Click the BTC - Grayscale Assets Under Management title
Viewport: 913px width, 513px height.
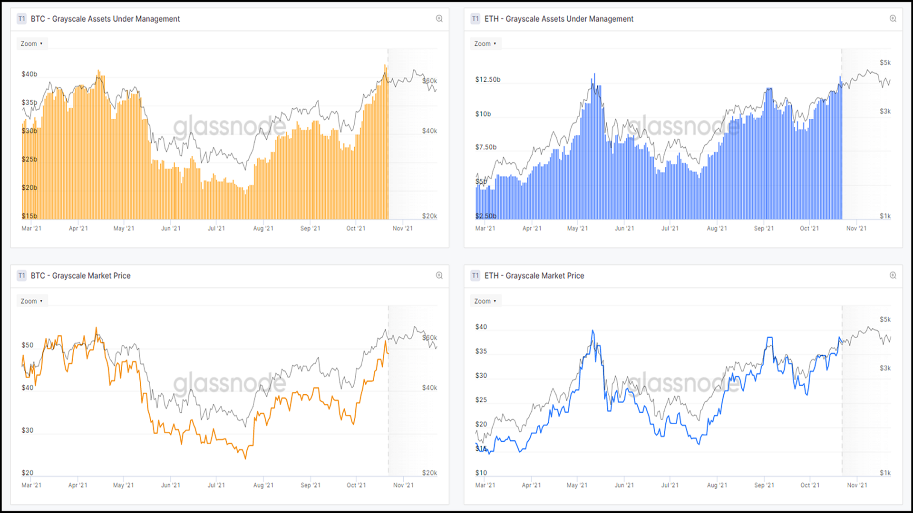coord(105,19)
